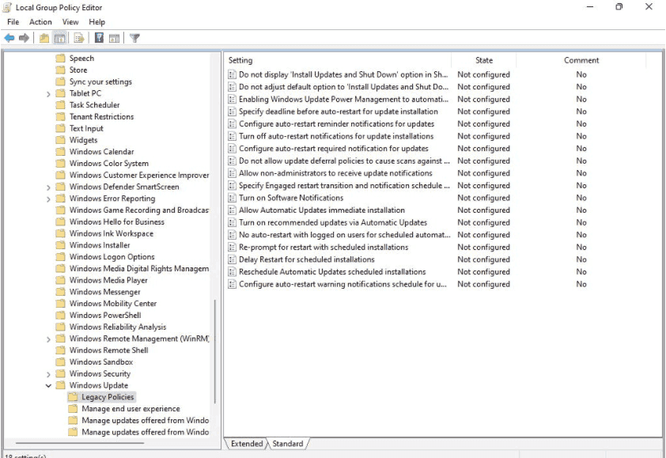This screenshot has height=458, width=666.
Task: Select 'Turn on recommended updates via Automatic Updates'
Action: coord(333,222)
